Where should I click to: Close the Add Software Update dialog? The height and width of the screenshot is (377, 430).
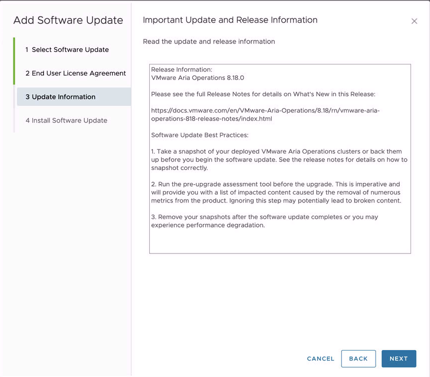coord(414,21)
